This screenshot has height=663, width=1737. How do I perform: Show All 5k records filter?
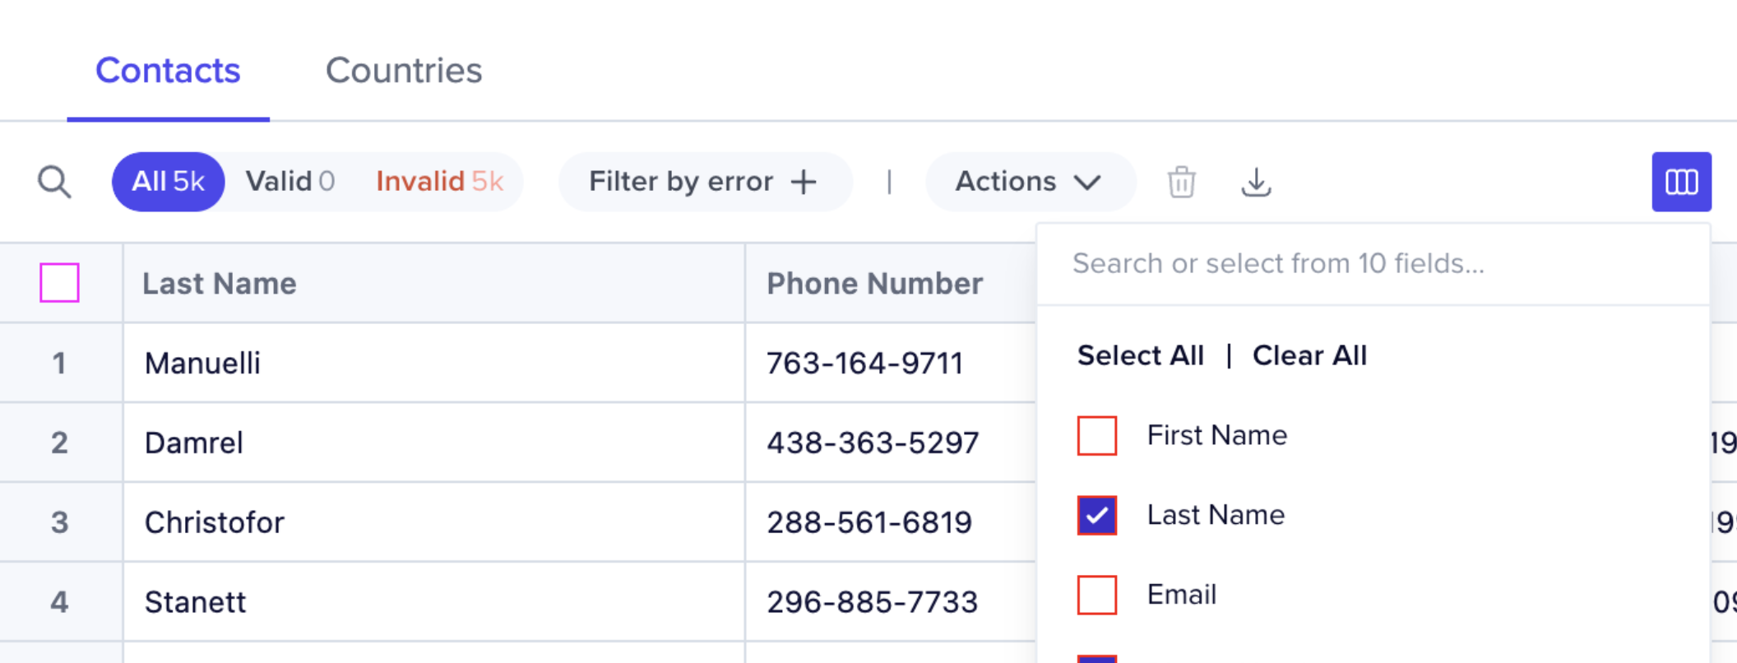[168, 182]
